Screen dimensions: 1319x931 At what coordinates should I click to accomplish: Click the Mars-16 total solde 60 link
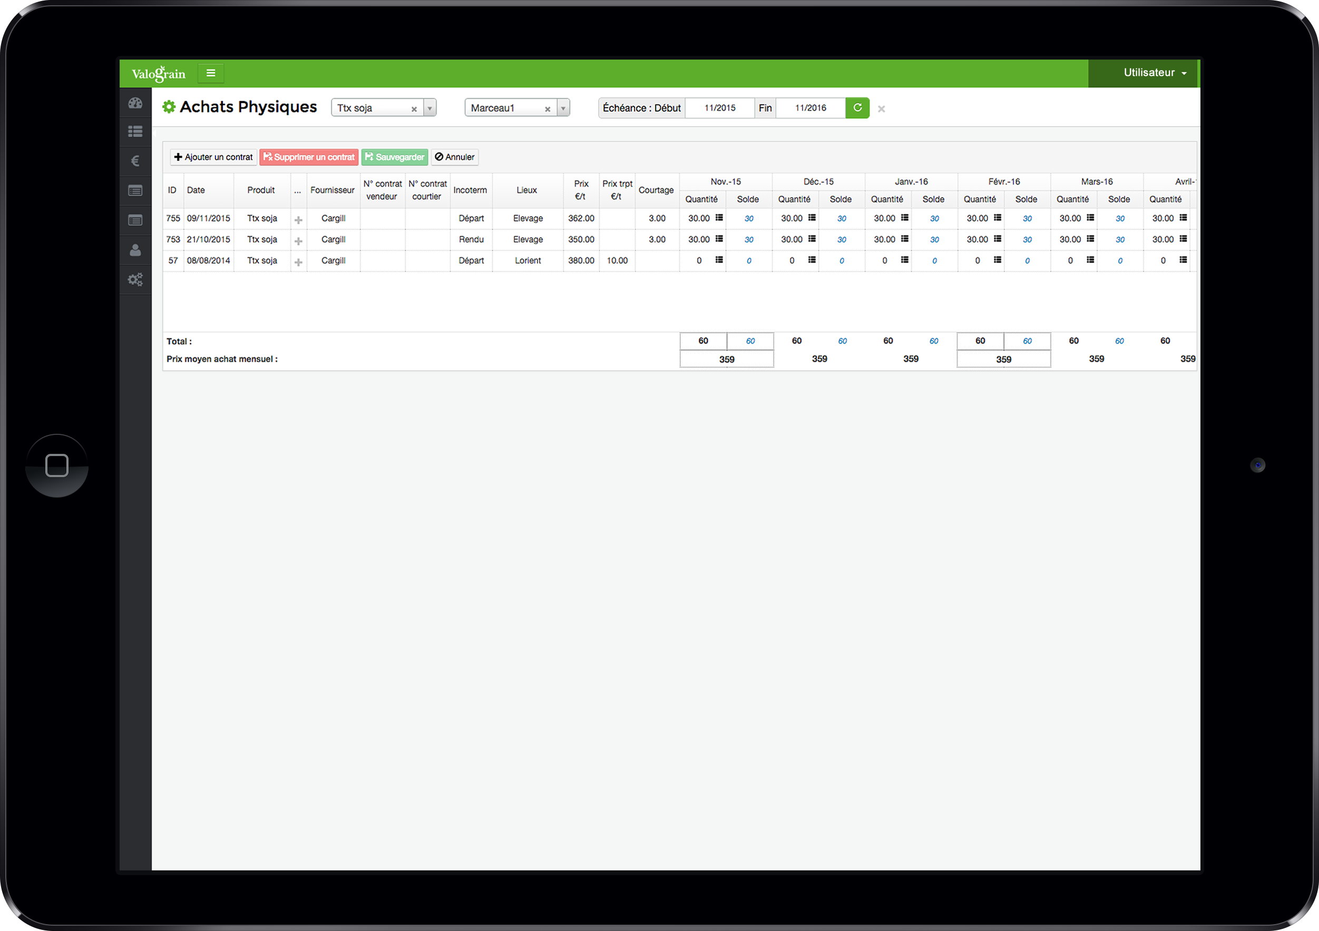[x=1120, y=342]
